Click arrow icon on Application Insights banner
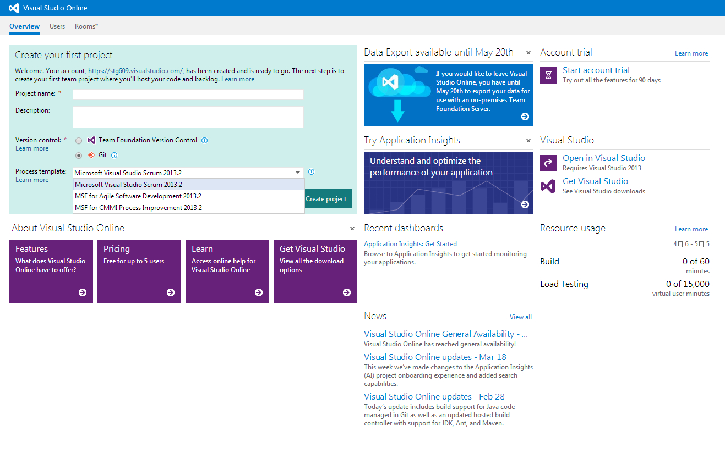The image size is (725, 454). tap(525, 204)
